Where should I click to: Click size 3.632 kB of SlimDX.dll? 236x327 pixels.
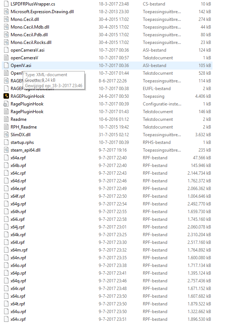203,135
